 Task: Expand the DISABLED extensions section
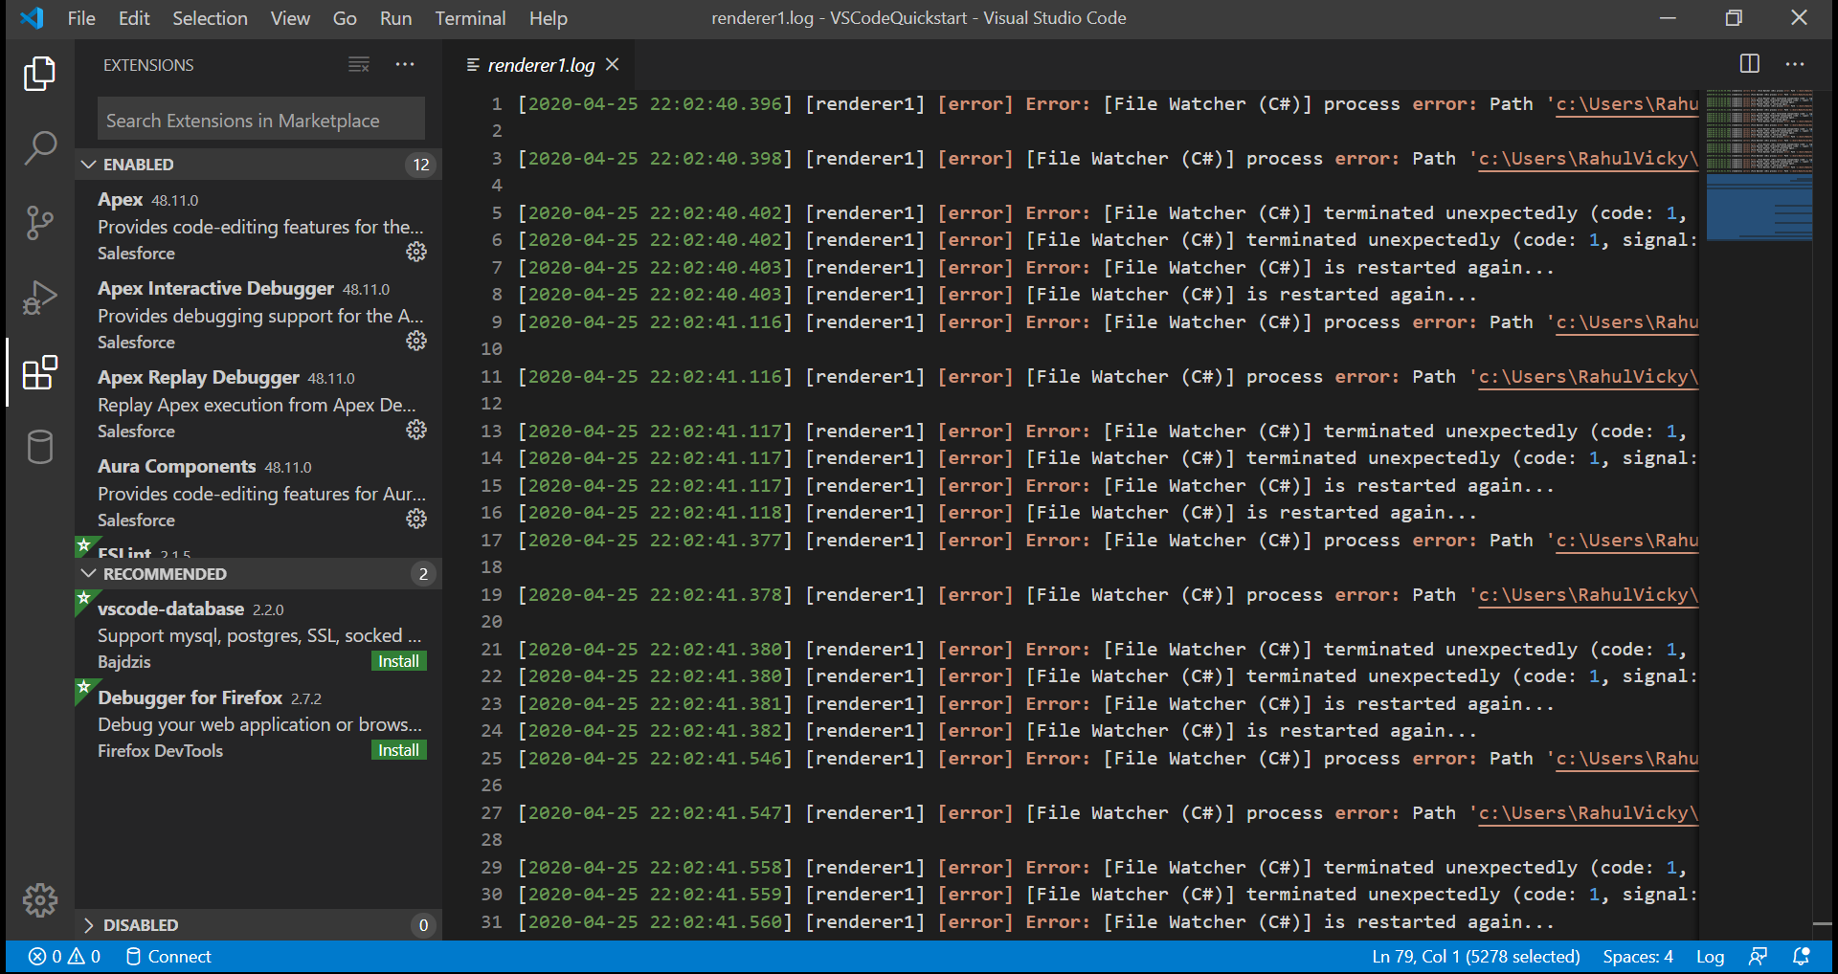(x=89, y=925)
